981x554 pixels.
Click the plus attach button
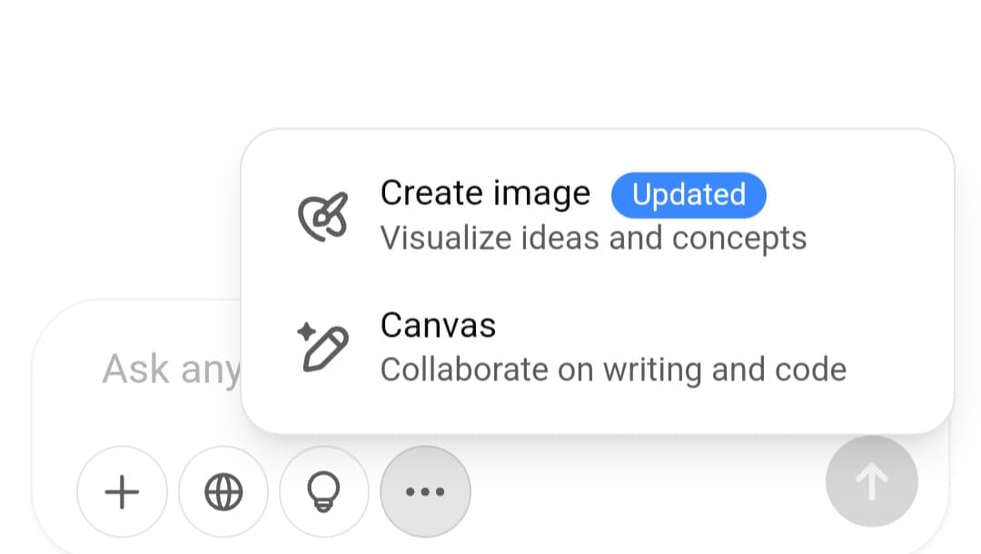pos(122,492)
